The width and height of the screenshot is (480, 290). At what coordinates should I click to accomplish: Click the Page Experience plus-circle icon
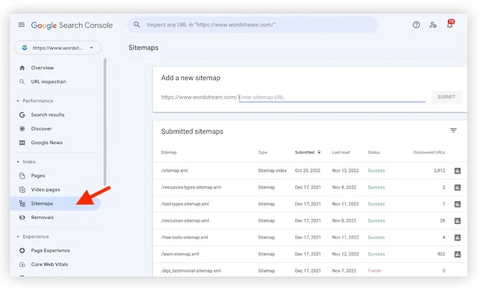point(22,251)
